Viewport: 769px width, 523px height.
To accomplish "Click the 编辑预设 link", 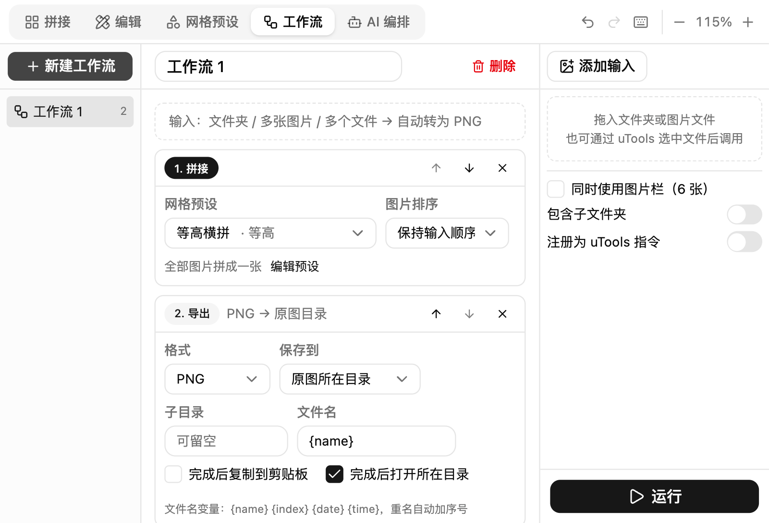I will [x=295, y=266].
